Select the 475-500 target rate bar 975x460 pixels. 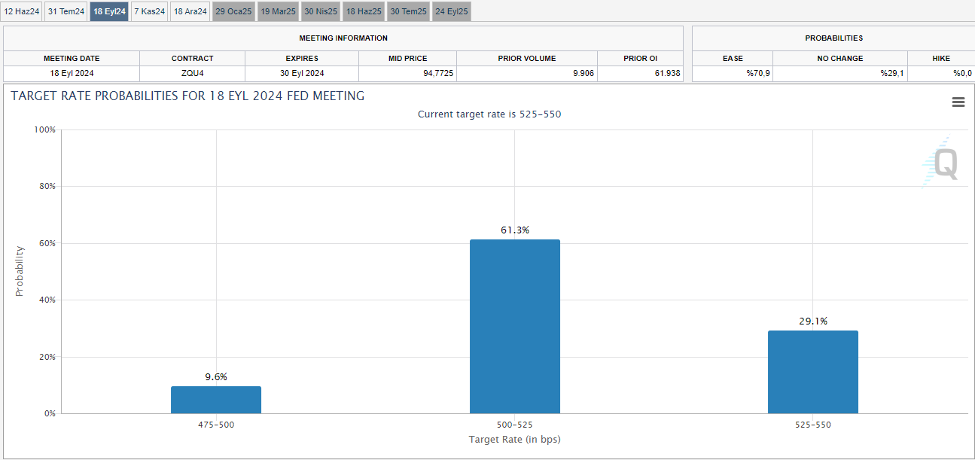coord(216,400)
